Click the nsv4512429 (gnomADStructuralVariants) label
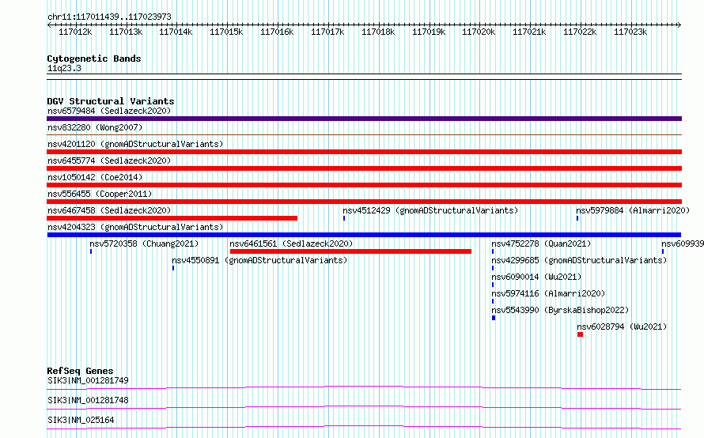Viewport: 704px width, 438px height. click(430, 210)
